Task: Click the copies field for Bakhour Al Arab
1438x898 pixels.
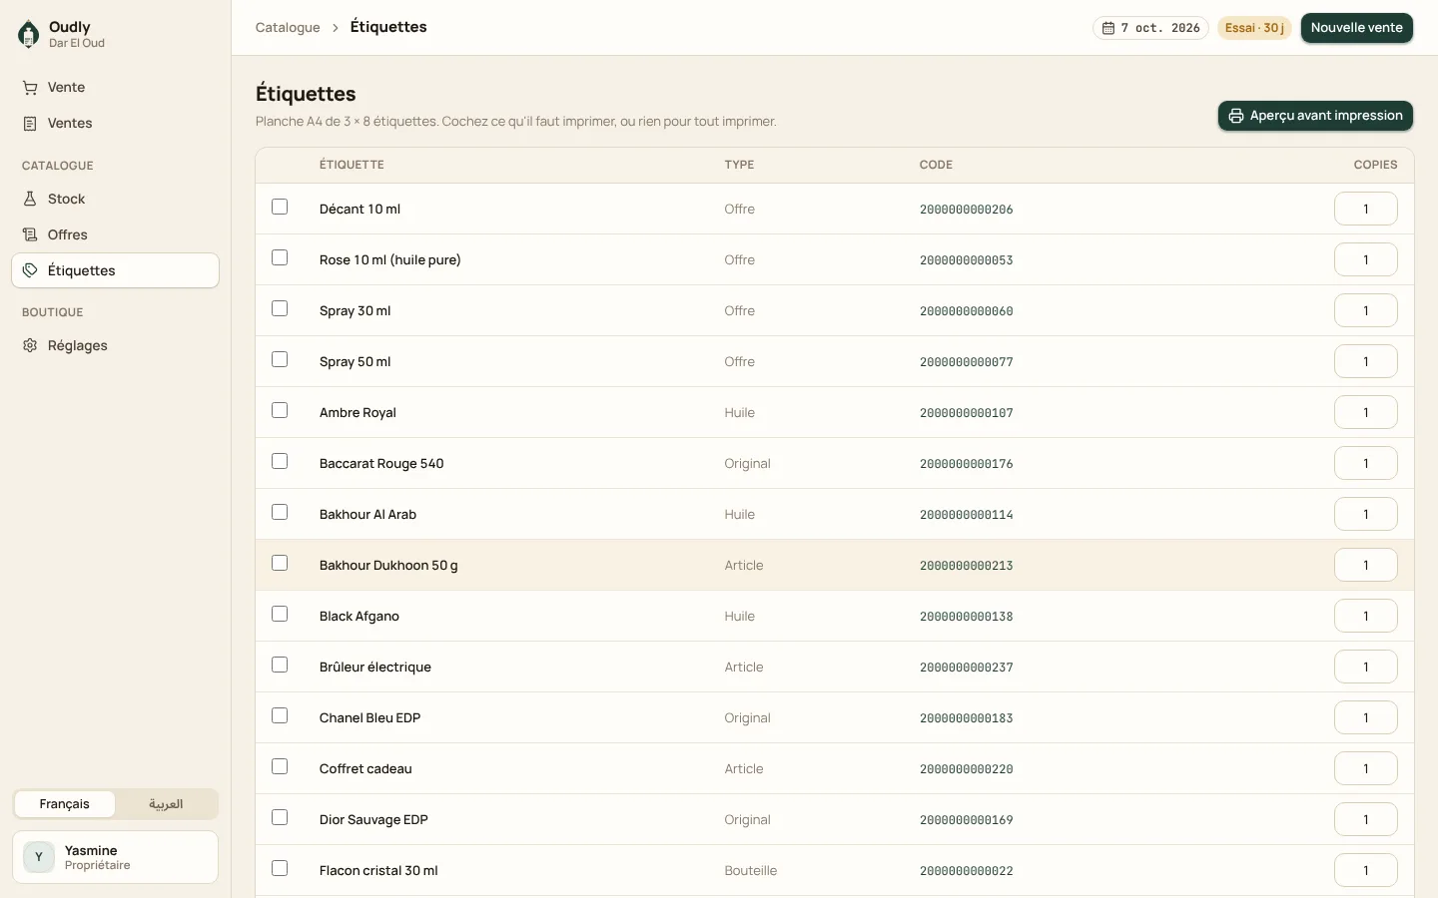Action: click(x=1365, y=514)
